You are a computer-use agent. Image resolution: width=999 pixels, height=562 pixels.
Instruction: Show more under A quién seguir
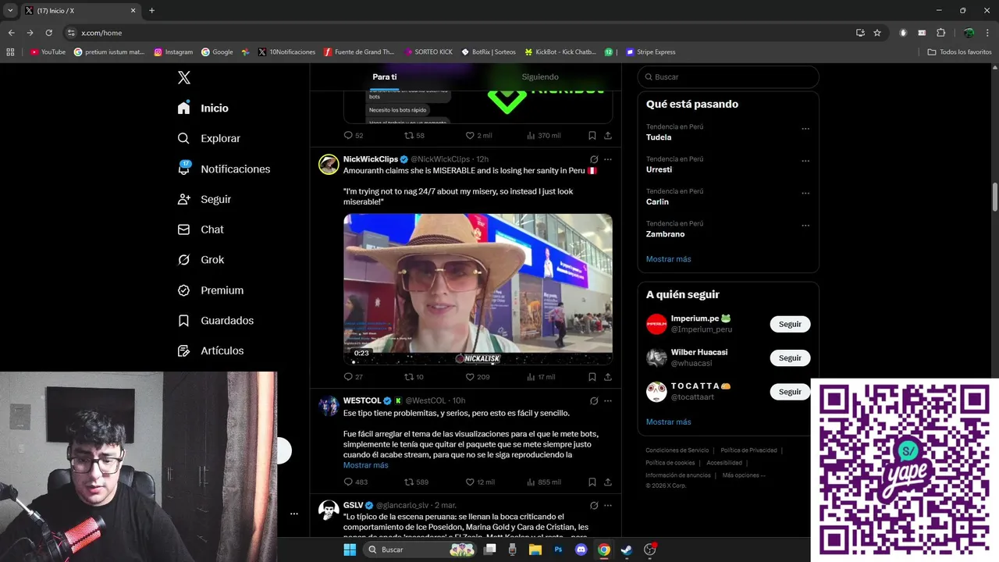coord(668,421)
